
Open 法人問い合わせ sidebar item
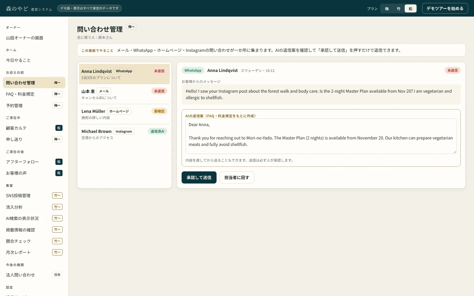tap(34, 275)
